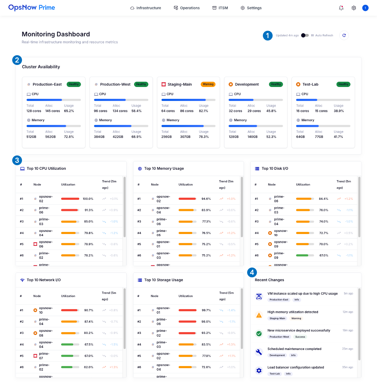Open the notifications bell
This screenshot has height=387, width=377.
click(x=341, y=8)
